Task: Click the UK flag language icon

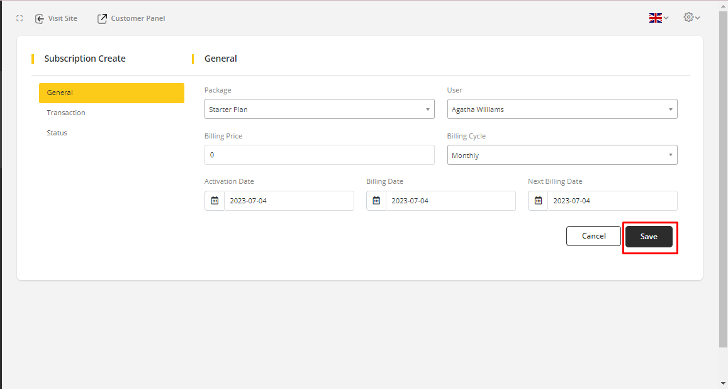Action: [655, 18]
